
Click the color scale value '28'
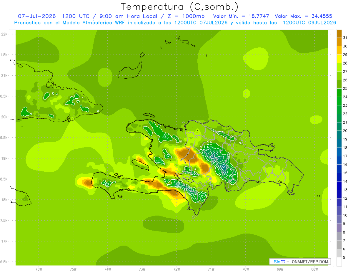pos(345,63)
